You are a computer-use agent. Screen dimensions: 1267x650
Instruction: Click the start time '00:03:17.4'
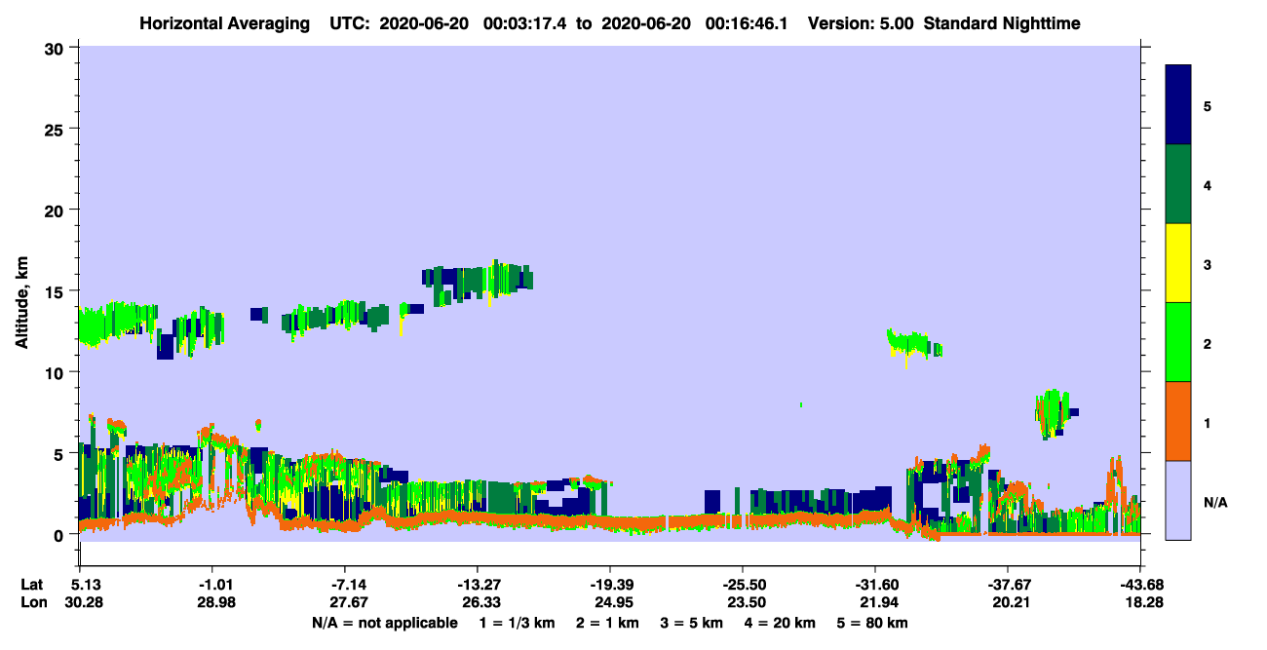(x=526, y=22)
